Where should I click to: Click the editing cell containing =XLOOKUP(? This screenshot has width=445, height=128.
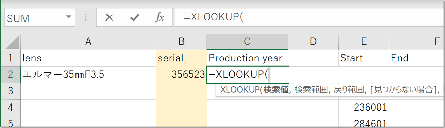247,75
